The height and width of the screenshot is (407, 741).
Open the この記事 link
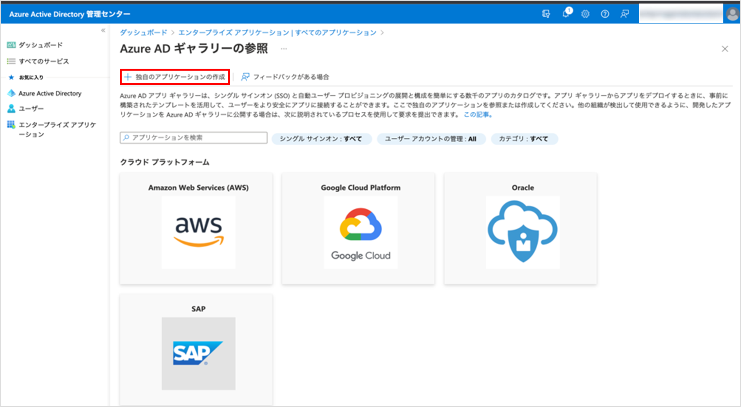click(478, 115)
